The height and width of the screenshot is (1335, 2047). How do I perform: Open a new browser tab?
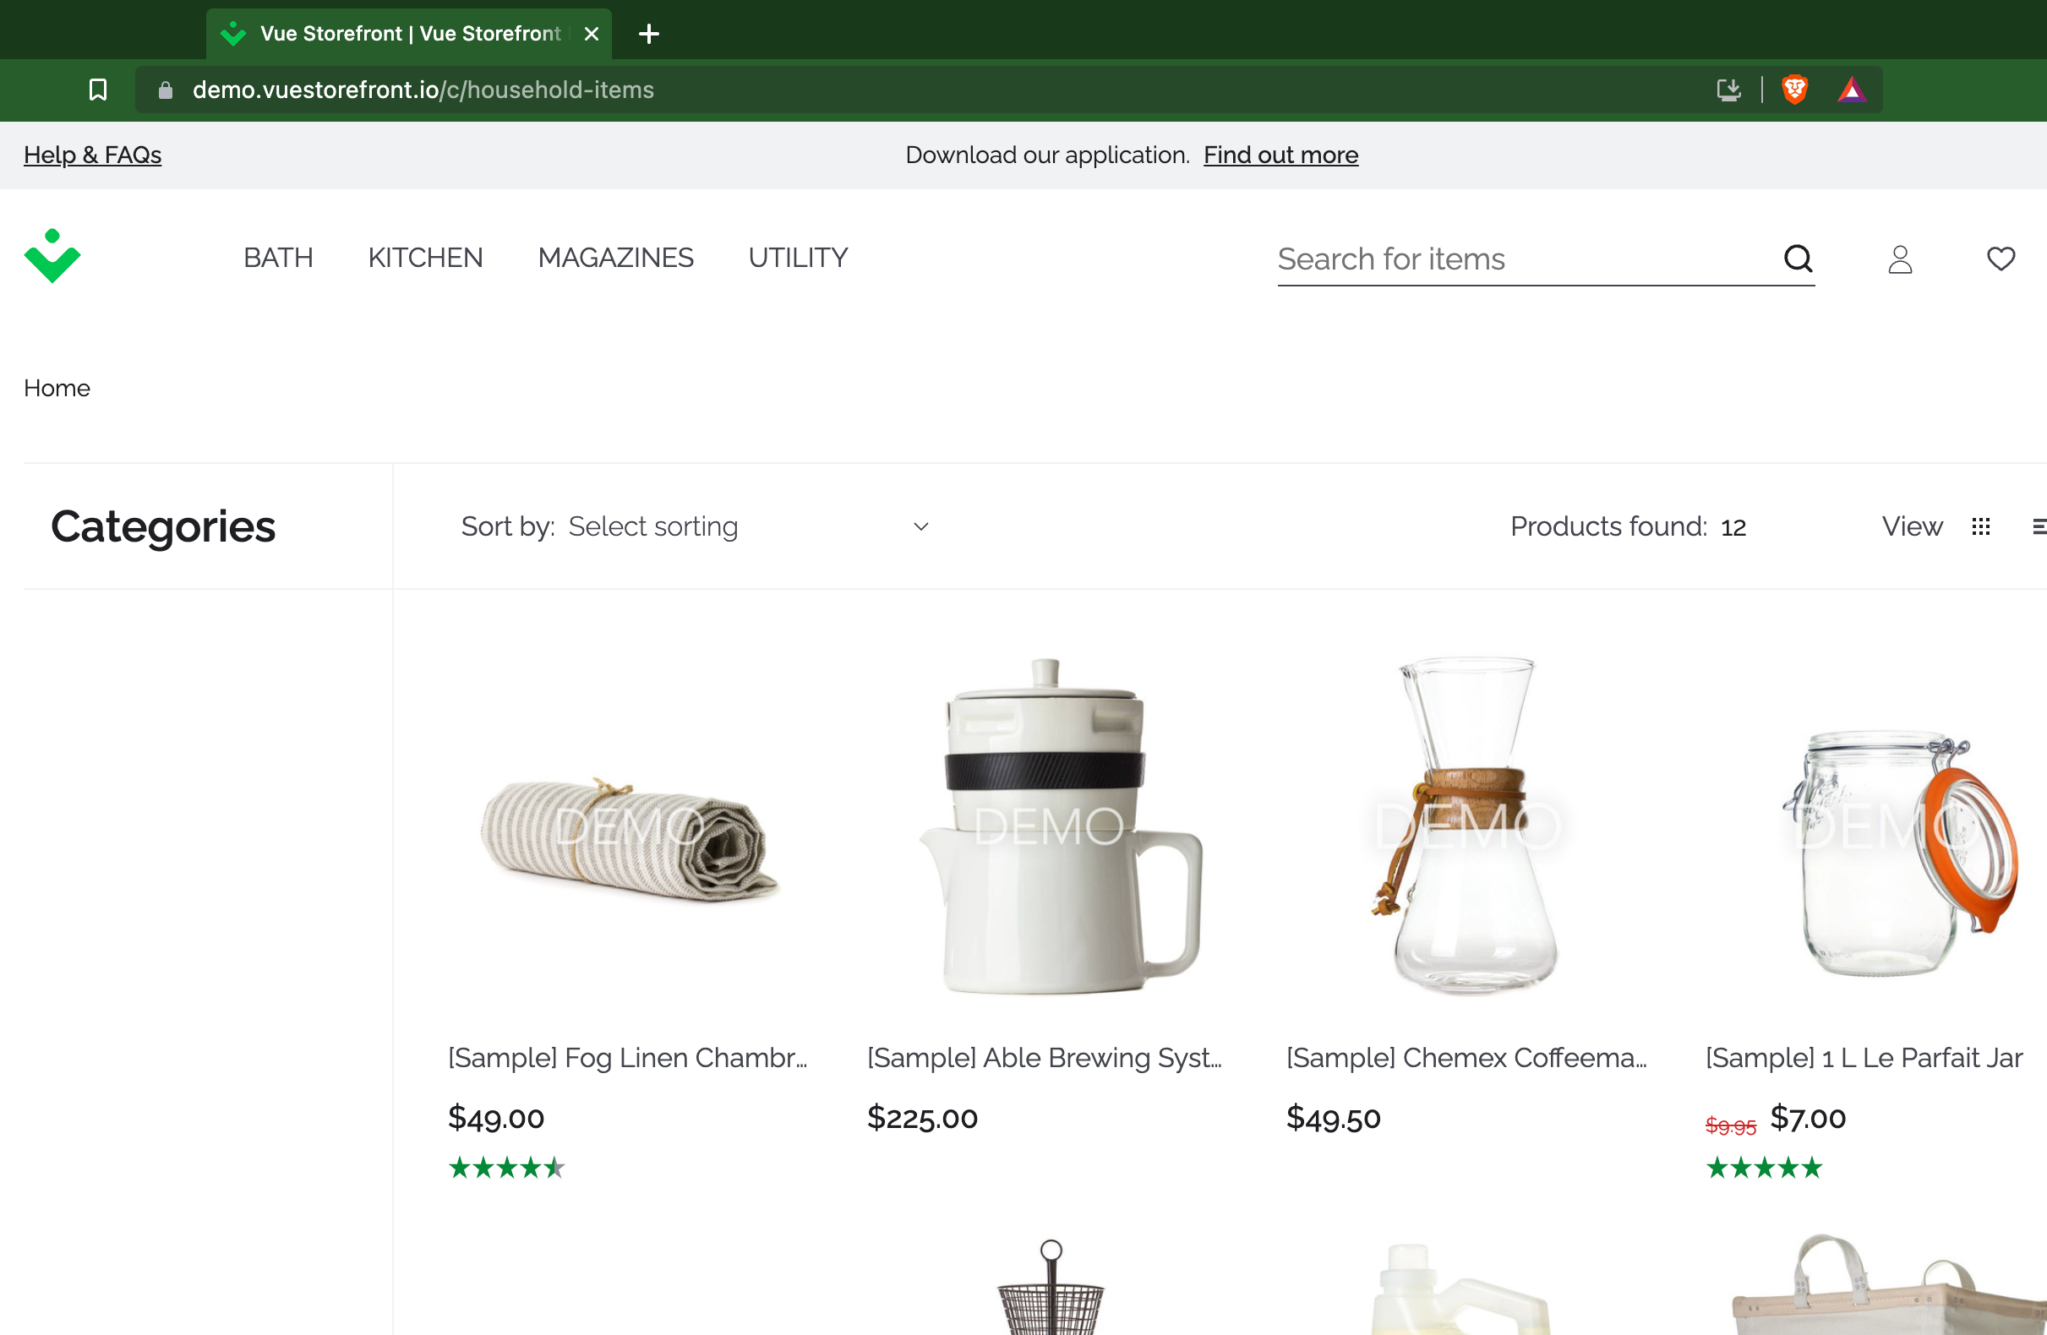point(649,34)
